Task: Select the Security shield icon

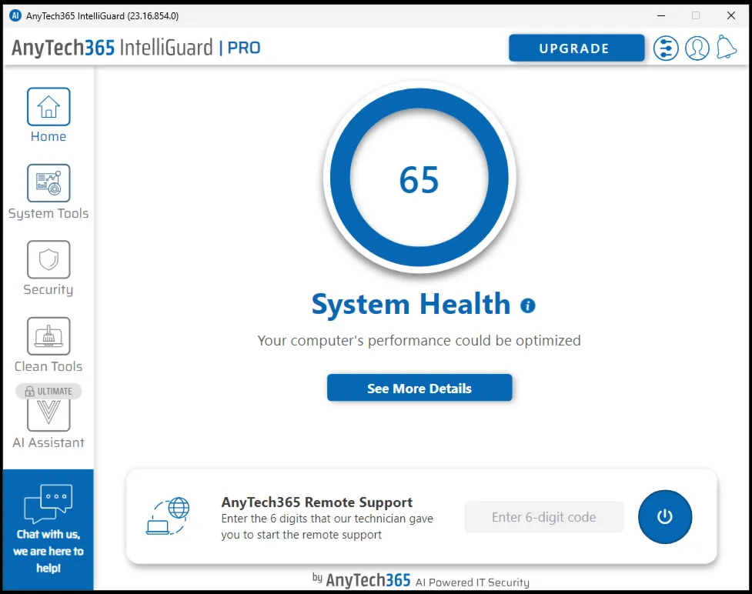Action: click(x=48, y=259)
